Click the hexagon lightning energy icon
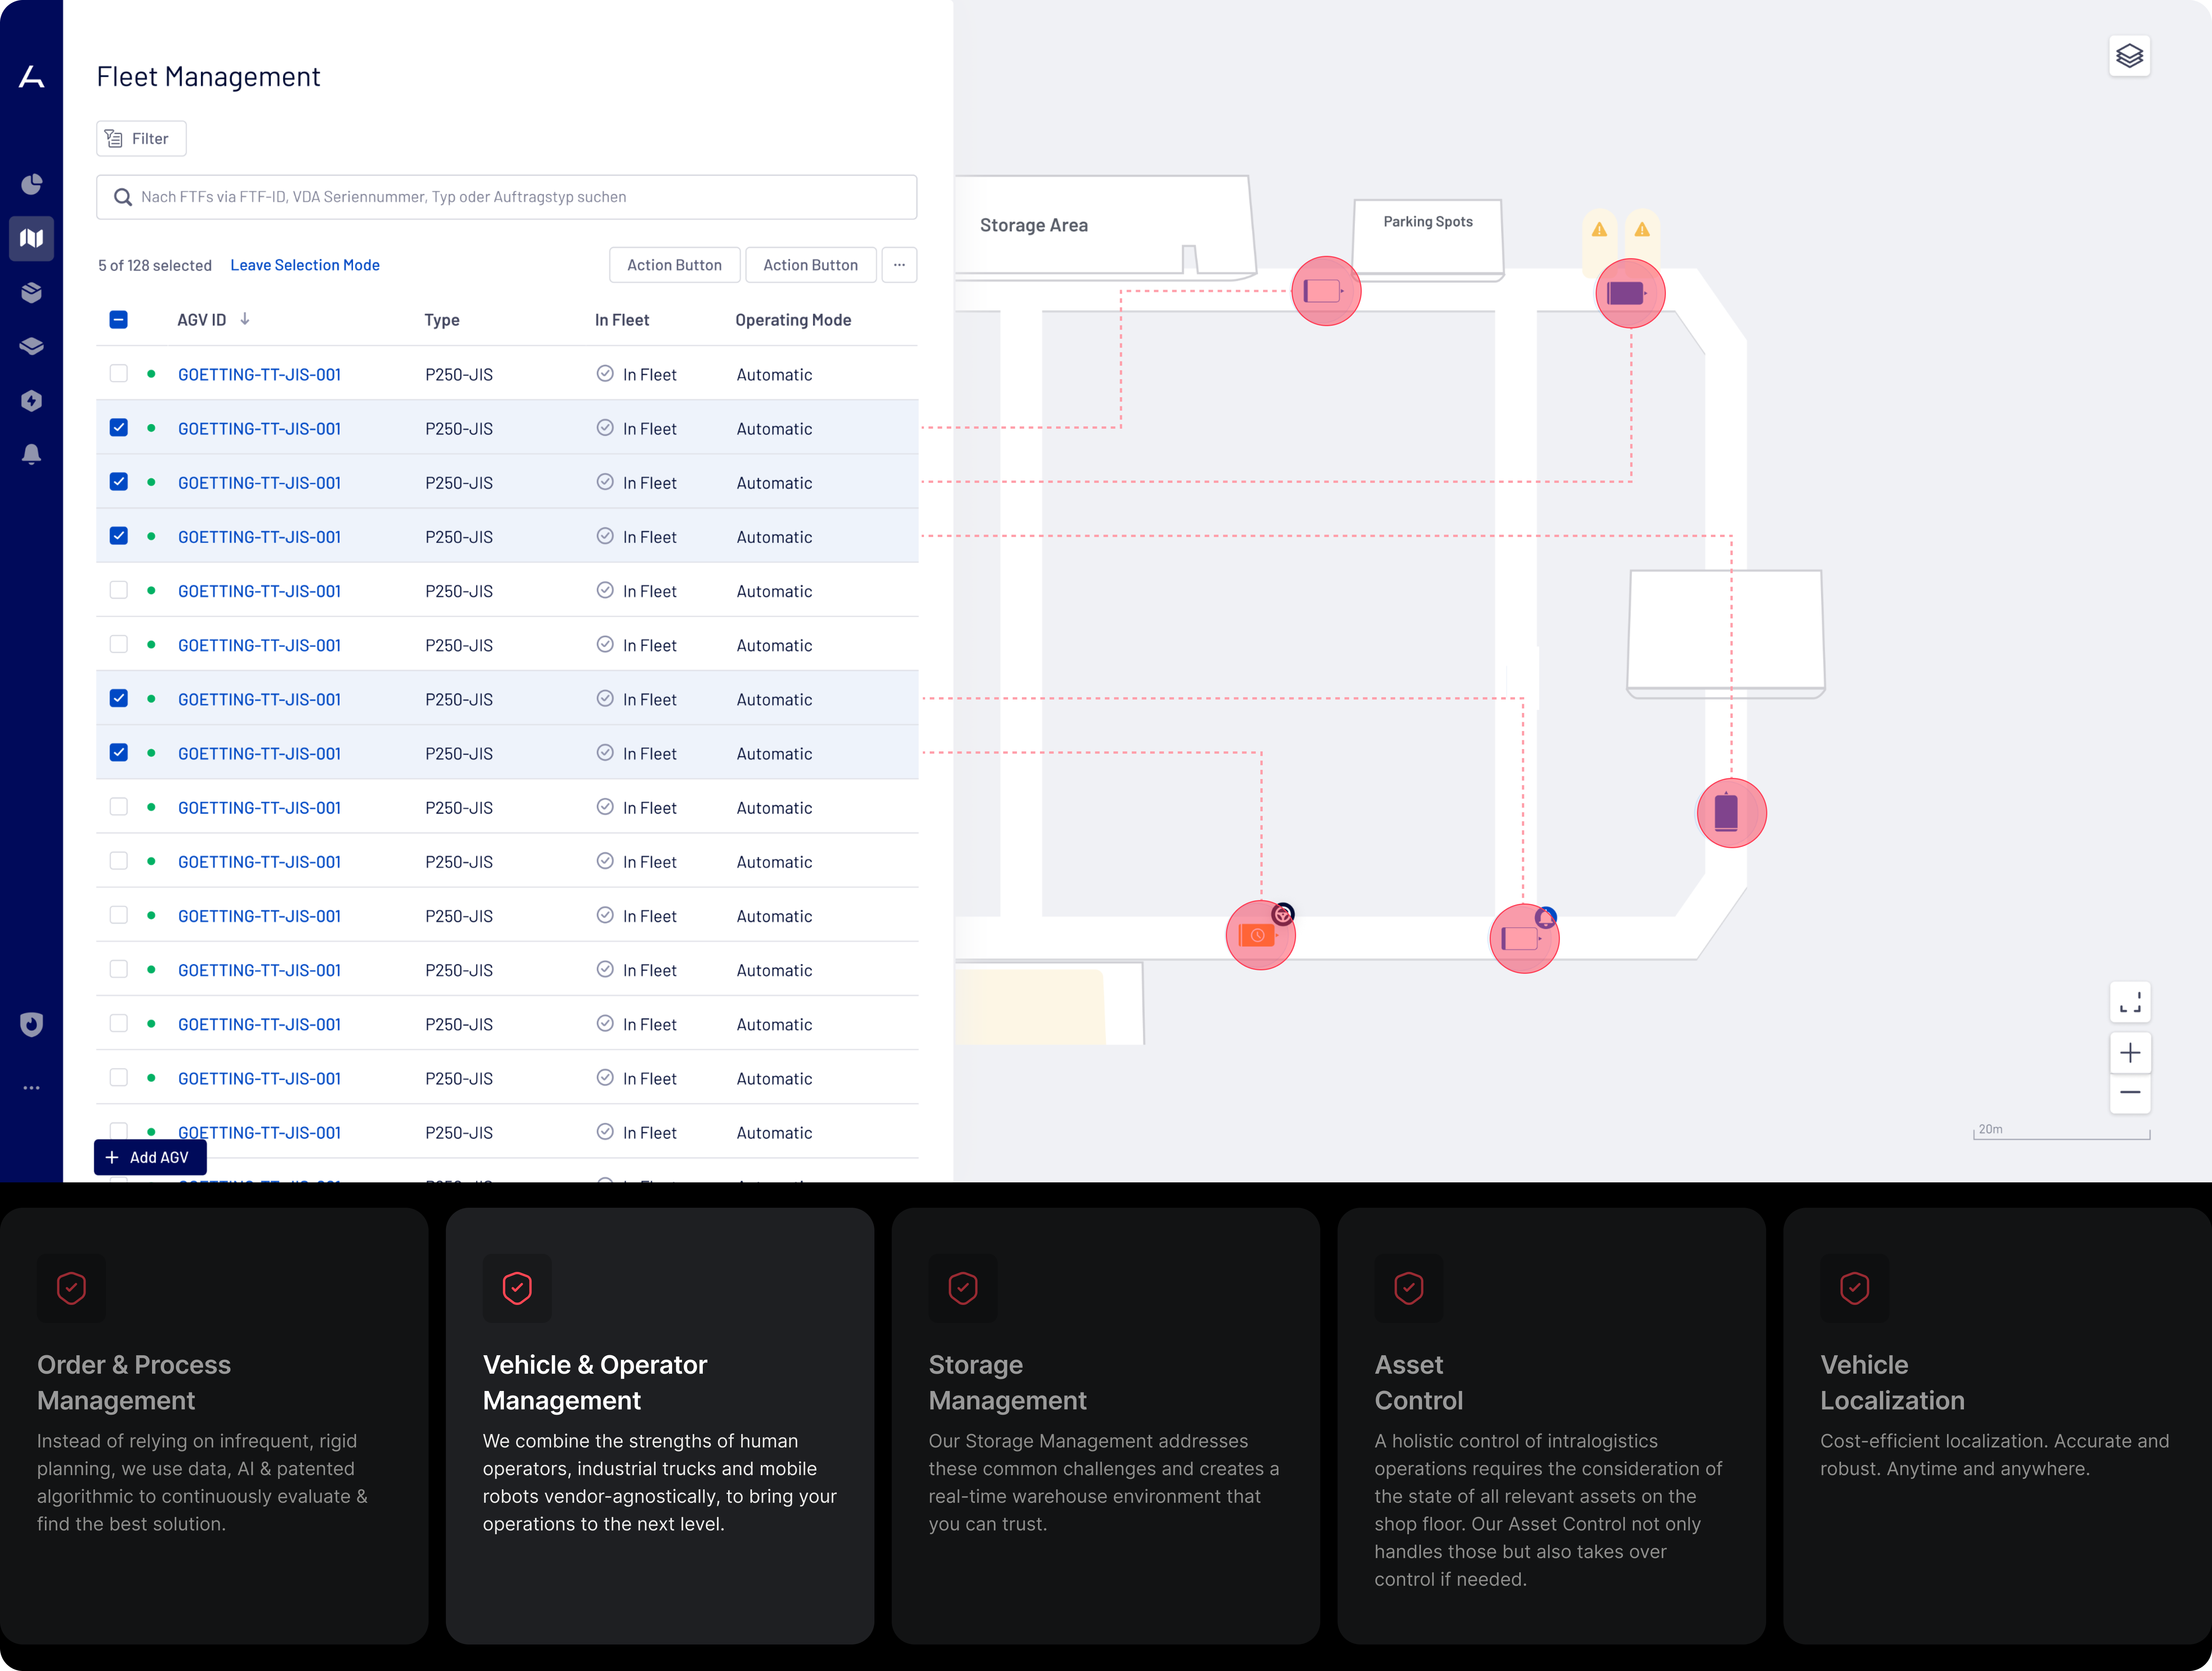2212x1671 pixels. pos(31,401)
